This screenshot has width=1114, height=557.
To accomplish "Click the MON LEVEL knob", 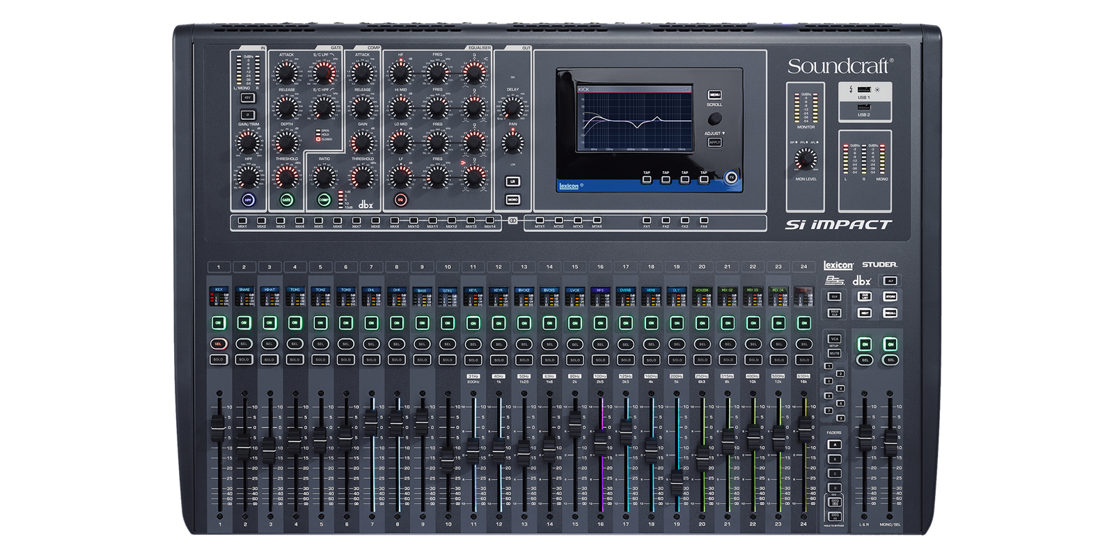I will 806,160.
